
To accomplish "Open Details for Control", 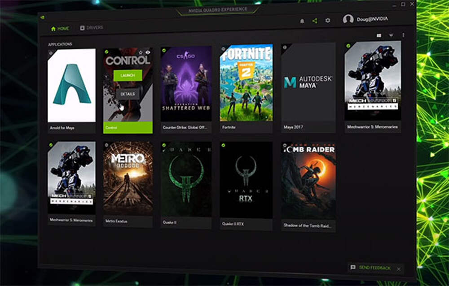I will click(128, 94).
